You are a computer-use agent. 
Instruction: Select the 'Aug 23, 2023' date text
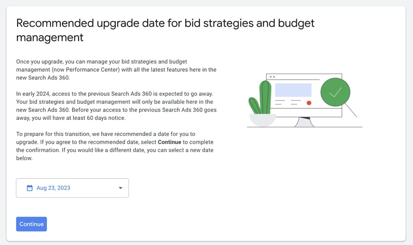[x=53, y=188]
